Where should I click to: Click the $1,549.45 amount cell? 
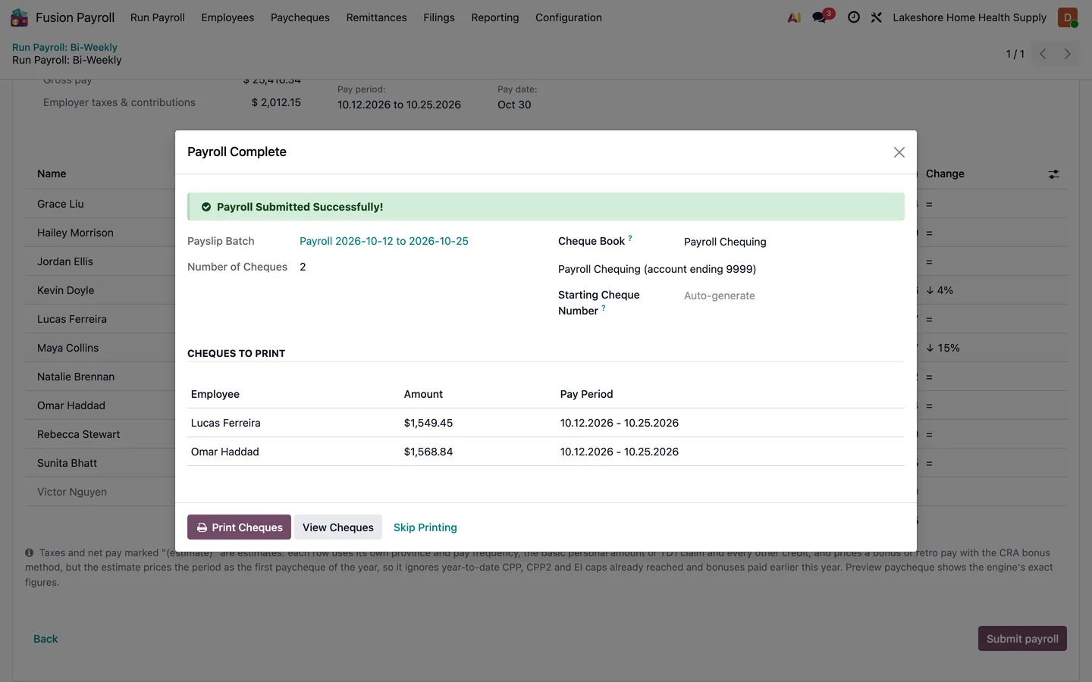point(428,423)
